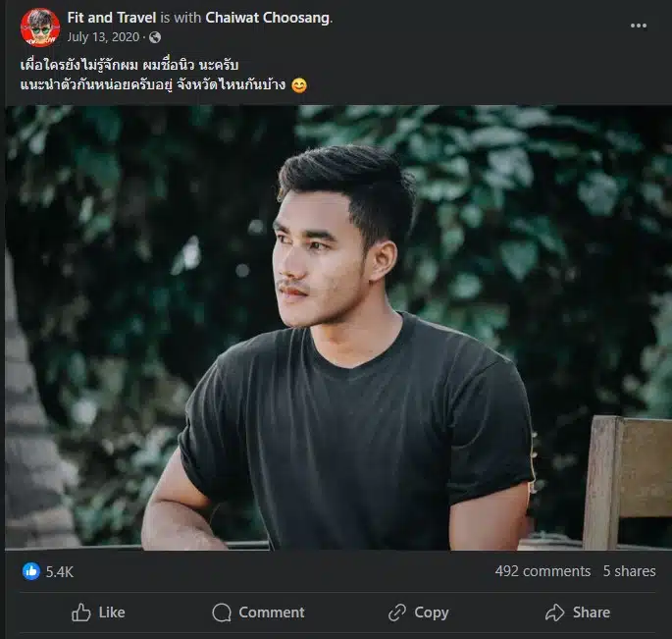672x639 pixels.
Task: Expand the 492 comments section
Action: [x=543, y=571]
